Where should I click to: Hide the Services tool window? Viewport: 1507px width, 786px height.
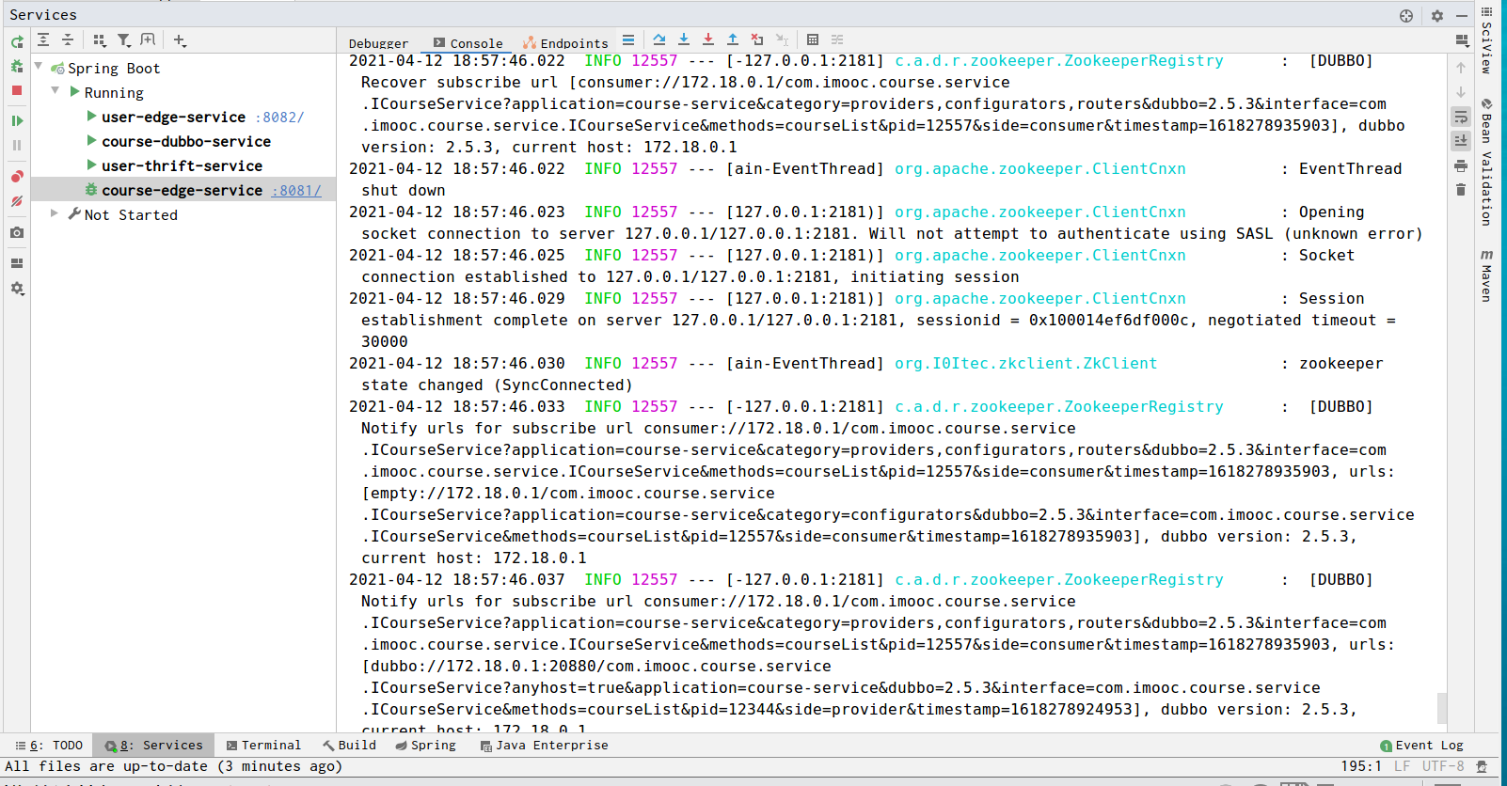1462,15
